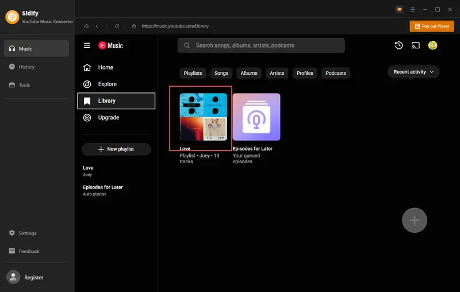460x292 pixels.
Task: Click the Upgrade circle icon
Action: 87,118
